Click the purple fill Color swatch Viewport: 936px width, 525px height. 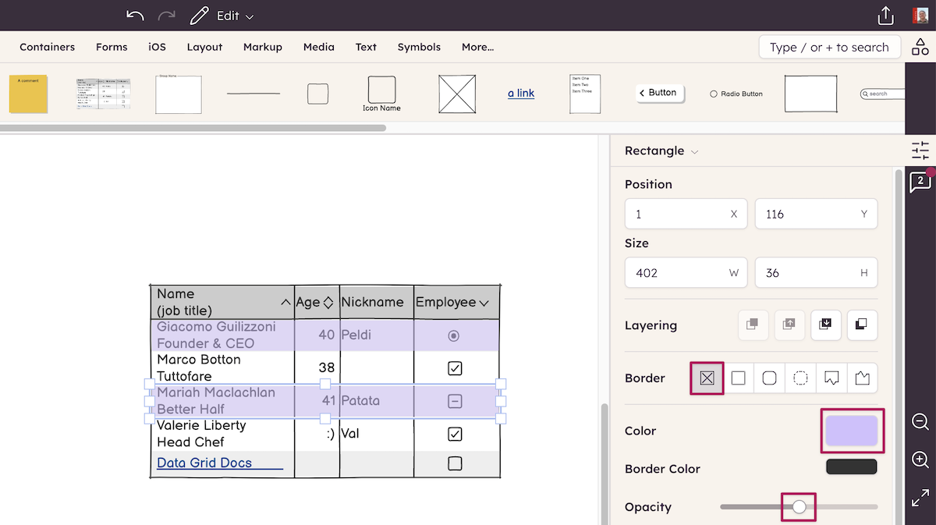click(x=852, y=430)
